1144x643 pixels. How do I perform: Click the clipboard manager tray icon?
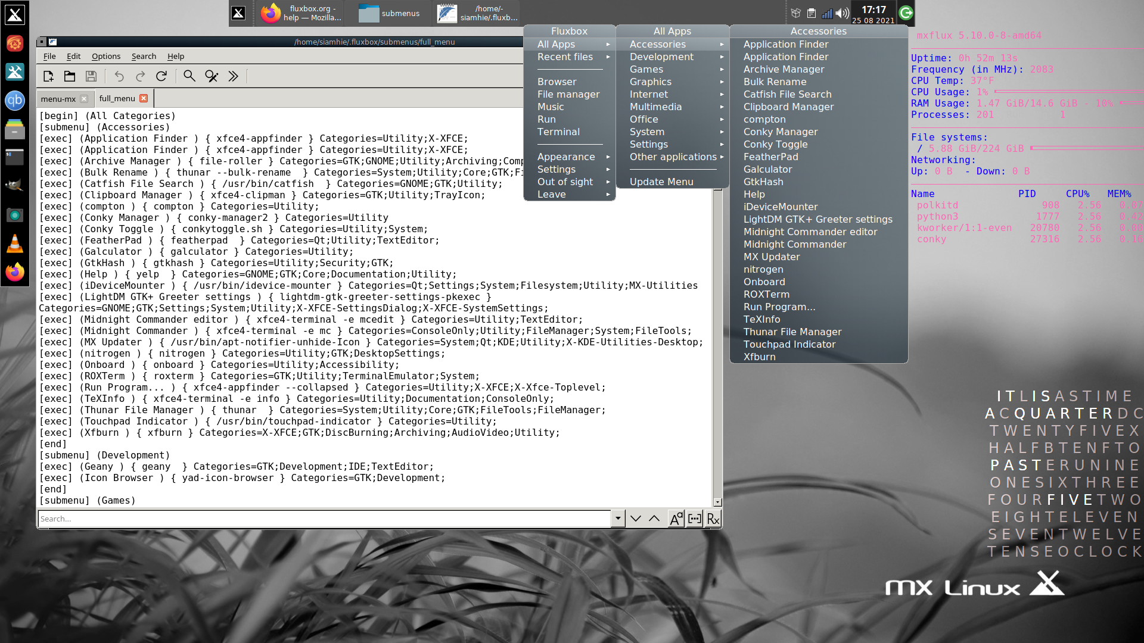click(812, 13)
